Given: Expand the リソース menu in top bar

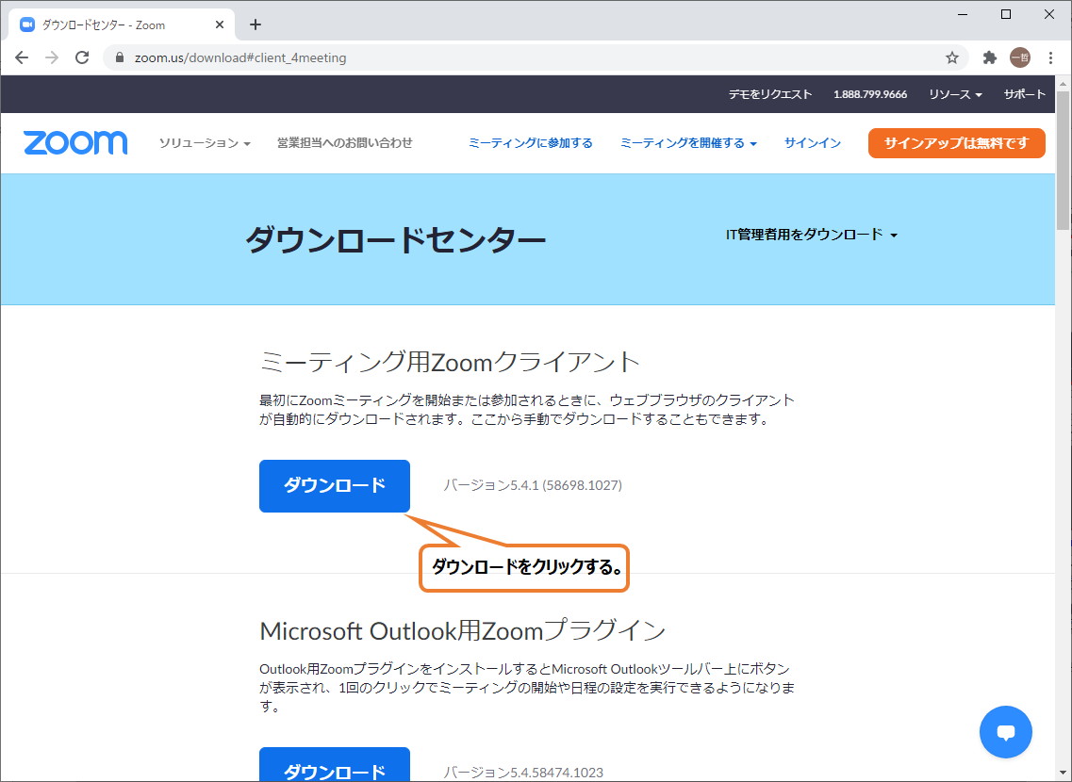Looking at the screenshot, I should (x=954, y=94).
